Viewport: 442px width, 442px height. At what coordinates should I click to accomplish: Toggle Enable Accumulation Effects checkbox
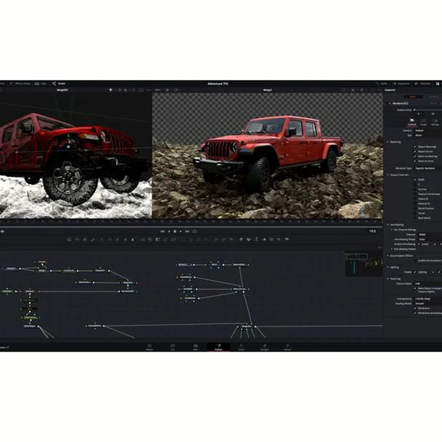tap(415, 260)
